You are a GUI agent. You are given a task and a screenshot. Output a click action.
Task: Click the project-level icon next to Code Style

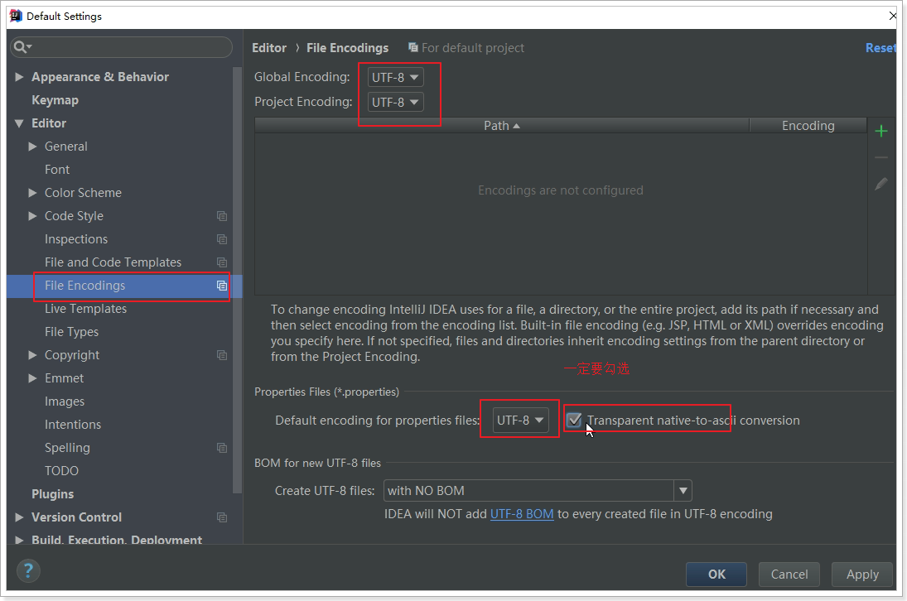click(222, 216)
